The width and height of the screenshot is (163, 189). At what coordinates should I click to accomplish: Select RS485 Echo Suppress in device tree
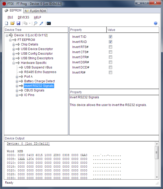40,72
